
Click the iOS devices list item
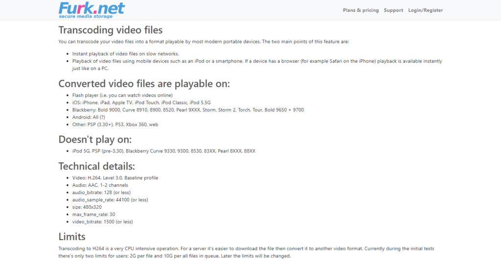(x=141, y=103)
